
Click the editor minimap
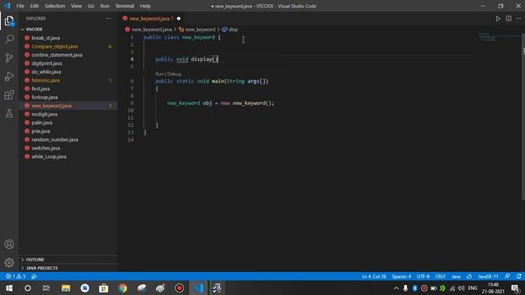coord(499,37)
